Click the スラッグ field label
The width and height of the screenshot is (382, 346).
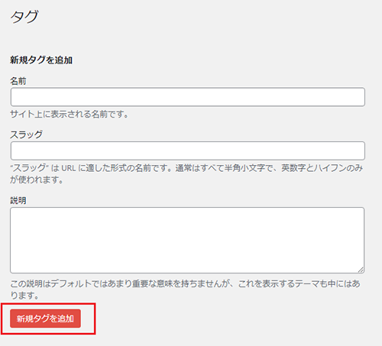click(26, 134)
